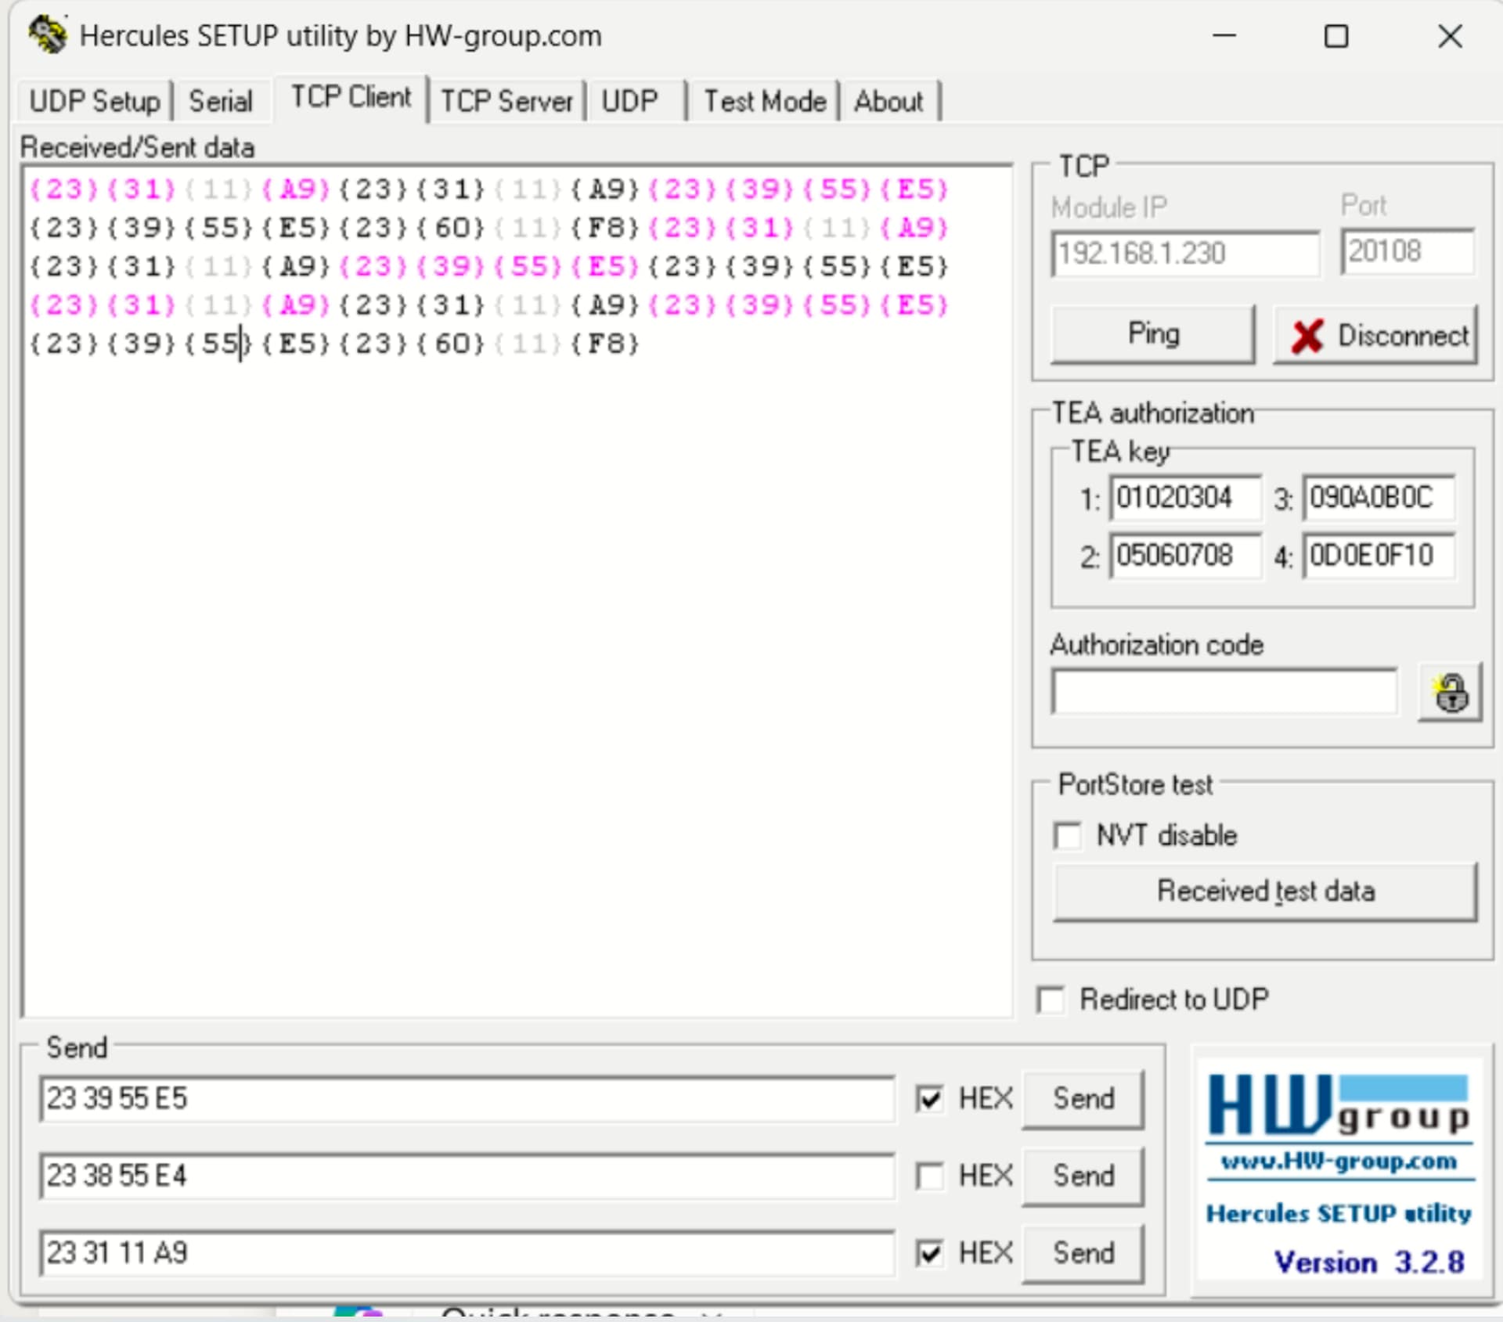
Task: Click the Disconnect button
Action: (1375, 335)
